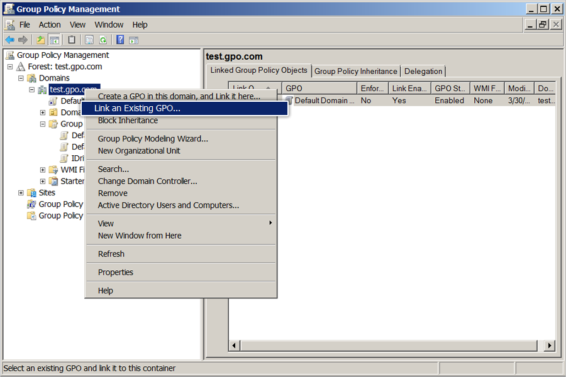Toggle the Show/Hide Console Tree icon
This screenshot has height=377, width=566.
click(55, 40)
